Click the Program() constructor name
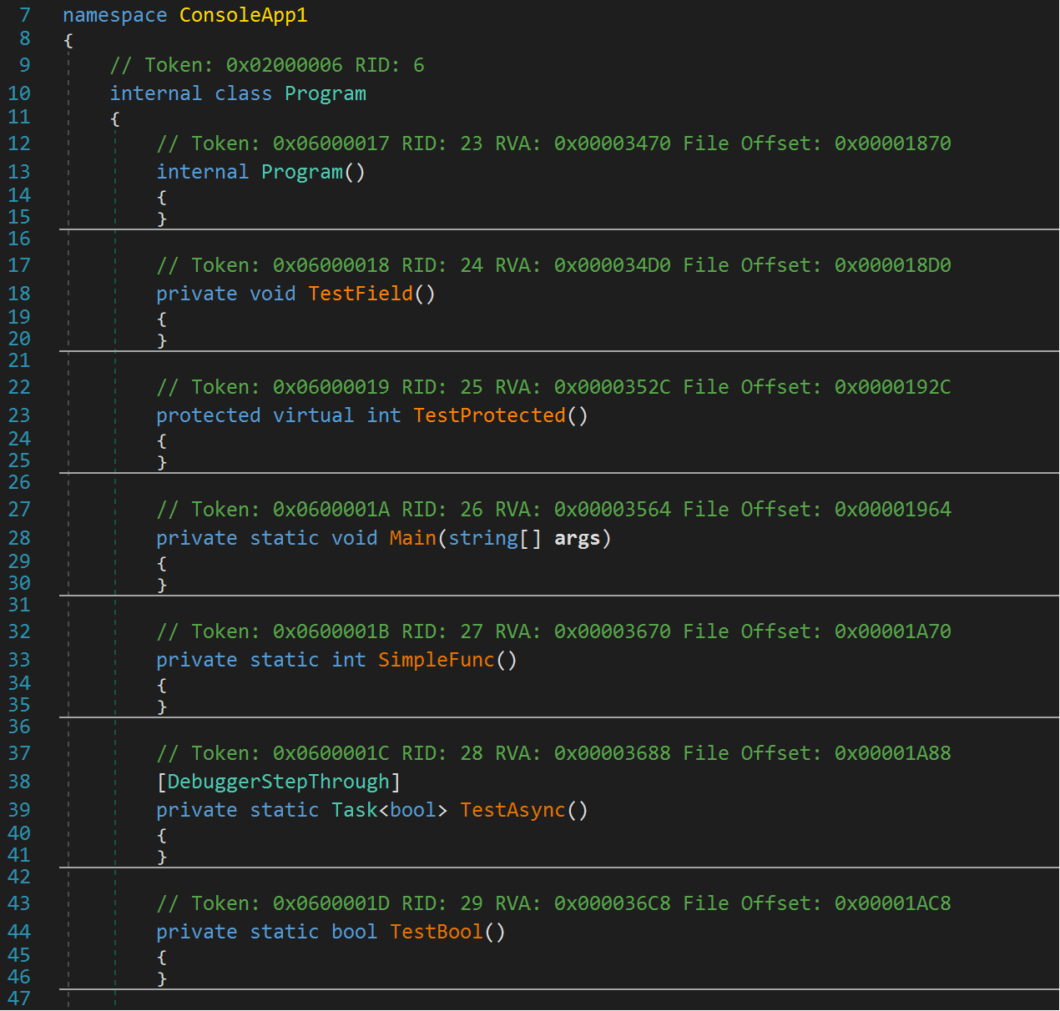 (301, 172)
